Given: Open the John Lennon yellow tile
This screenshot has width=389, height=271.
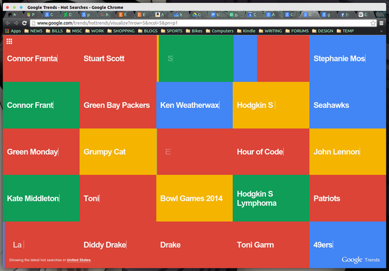Looking at the screenshot, I should click(x=348, y=152).
